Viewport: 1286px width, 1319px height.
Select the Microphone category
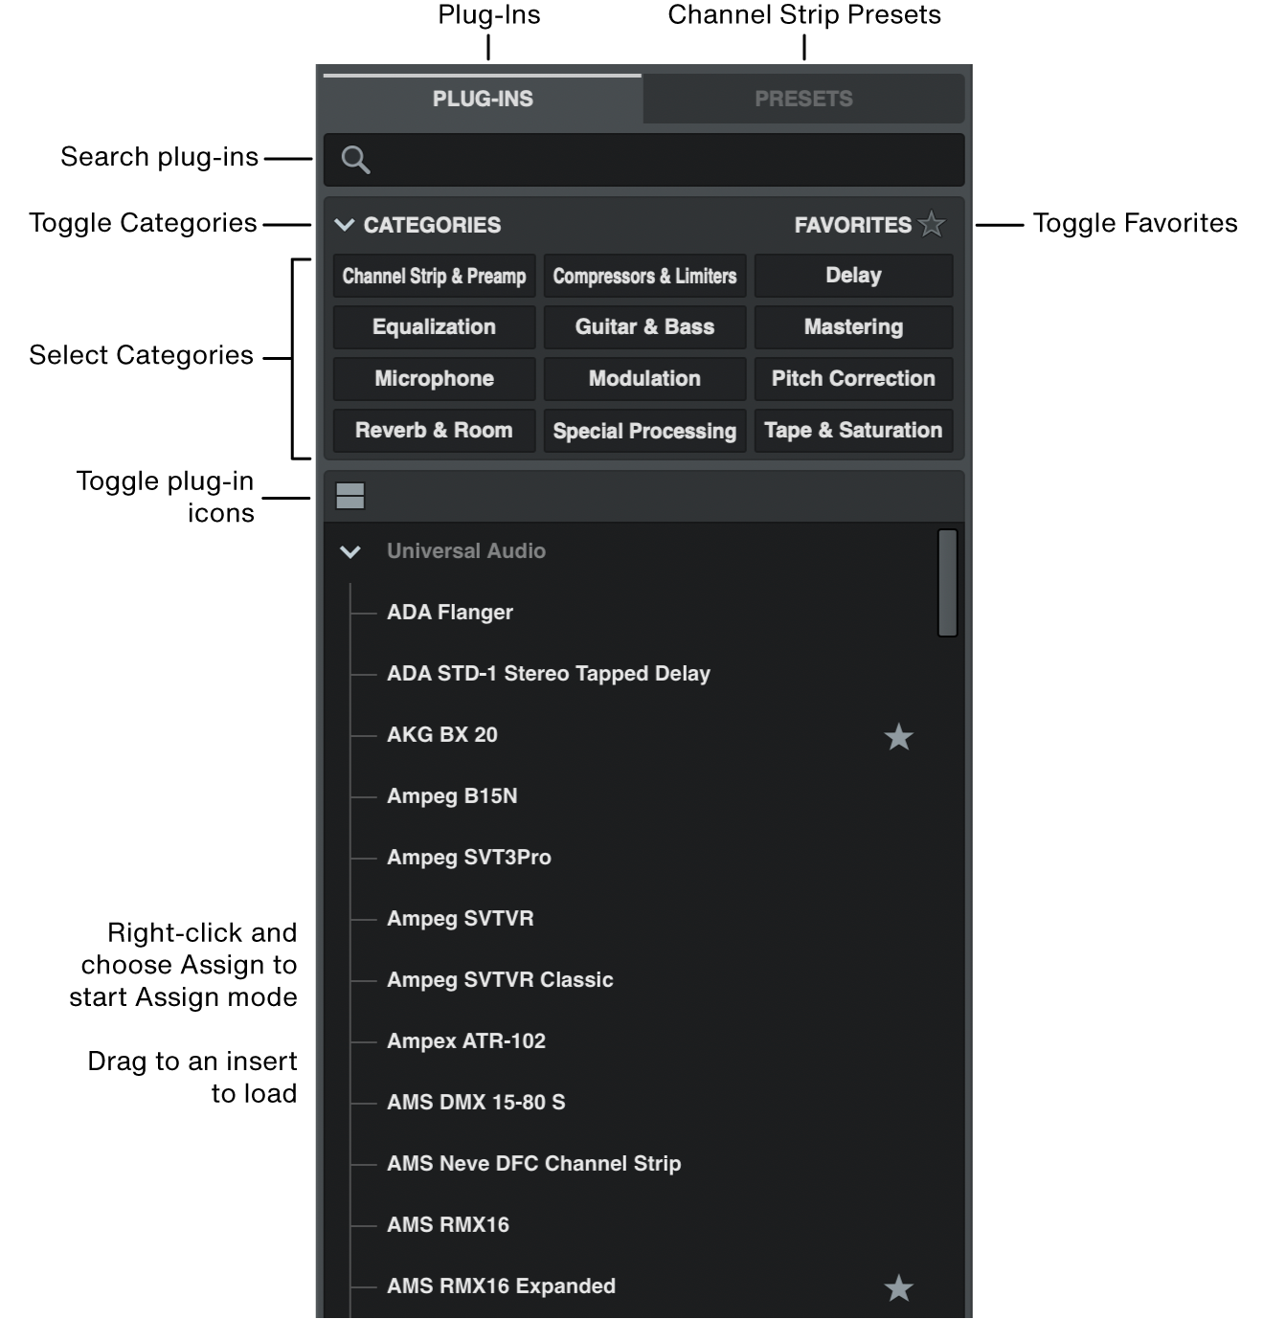click(434, 379)
